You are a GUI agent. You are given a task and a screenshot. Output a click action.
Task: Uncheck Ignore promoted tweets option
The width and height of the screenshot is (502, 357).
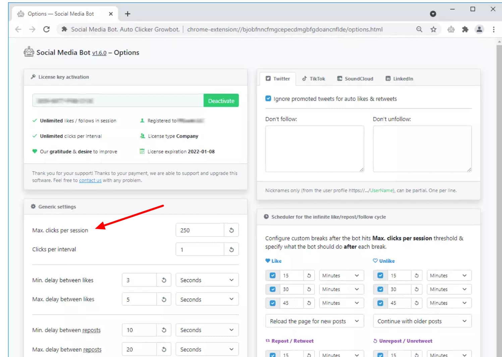pyautogui.click(x=268, y=98)
